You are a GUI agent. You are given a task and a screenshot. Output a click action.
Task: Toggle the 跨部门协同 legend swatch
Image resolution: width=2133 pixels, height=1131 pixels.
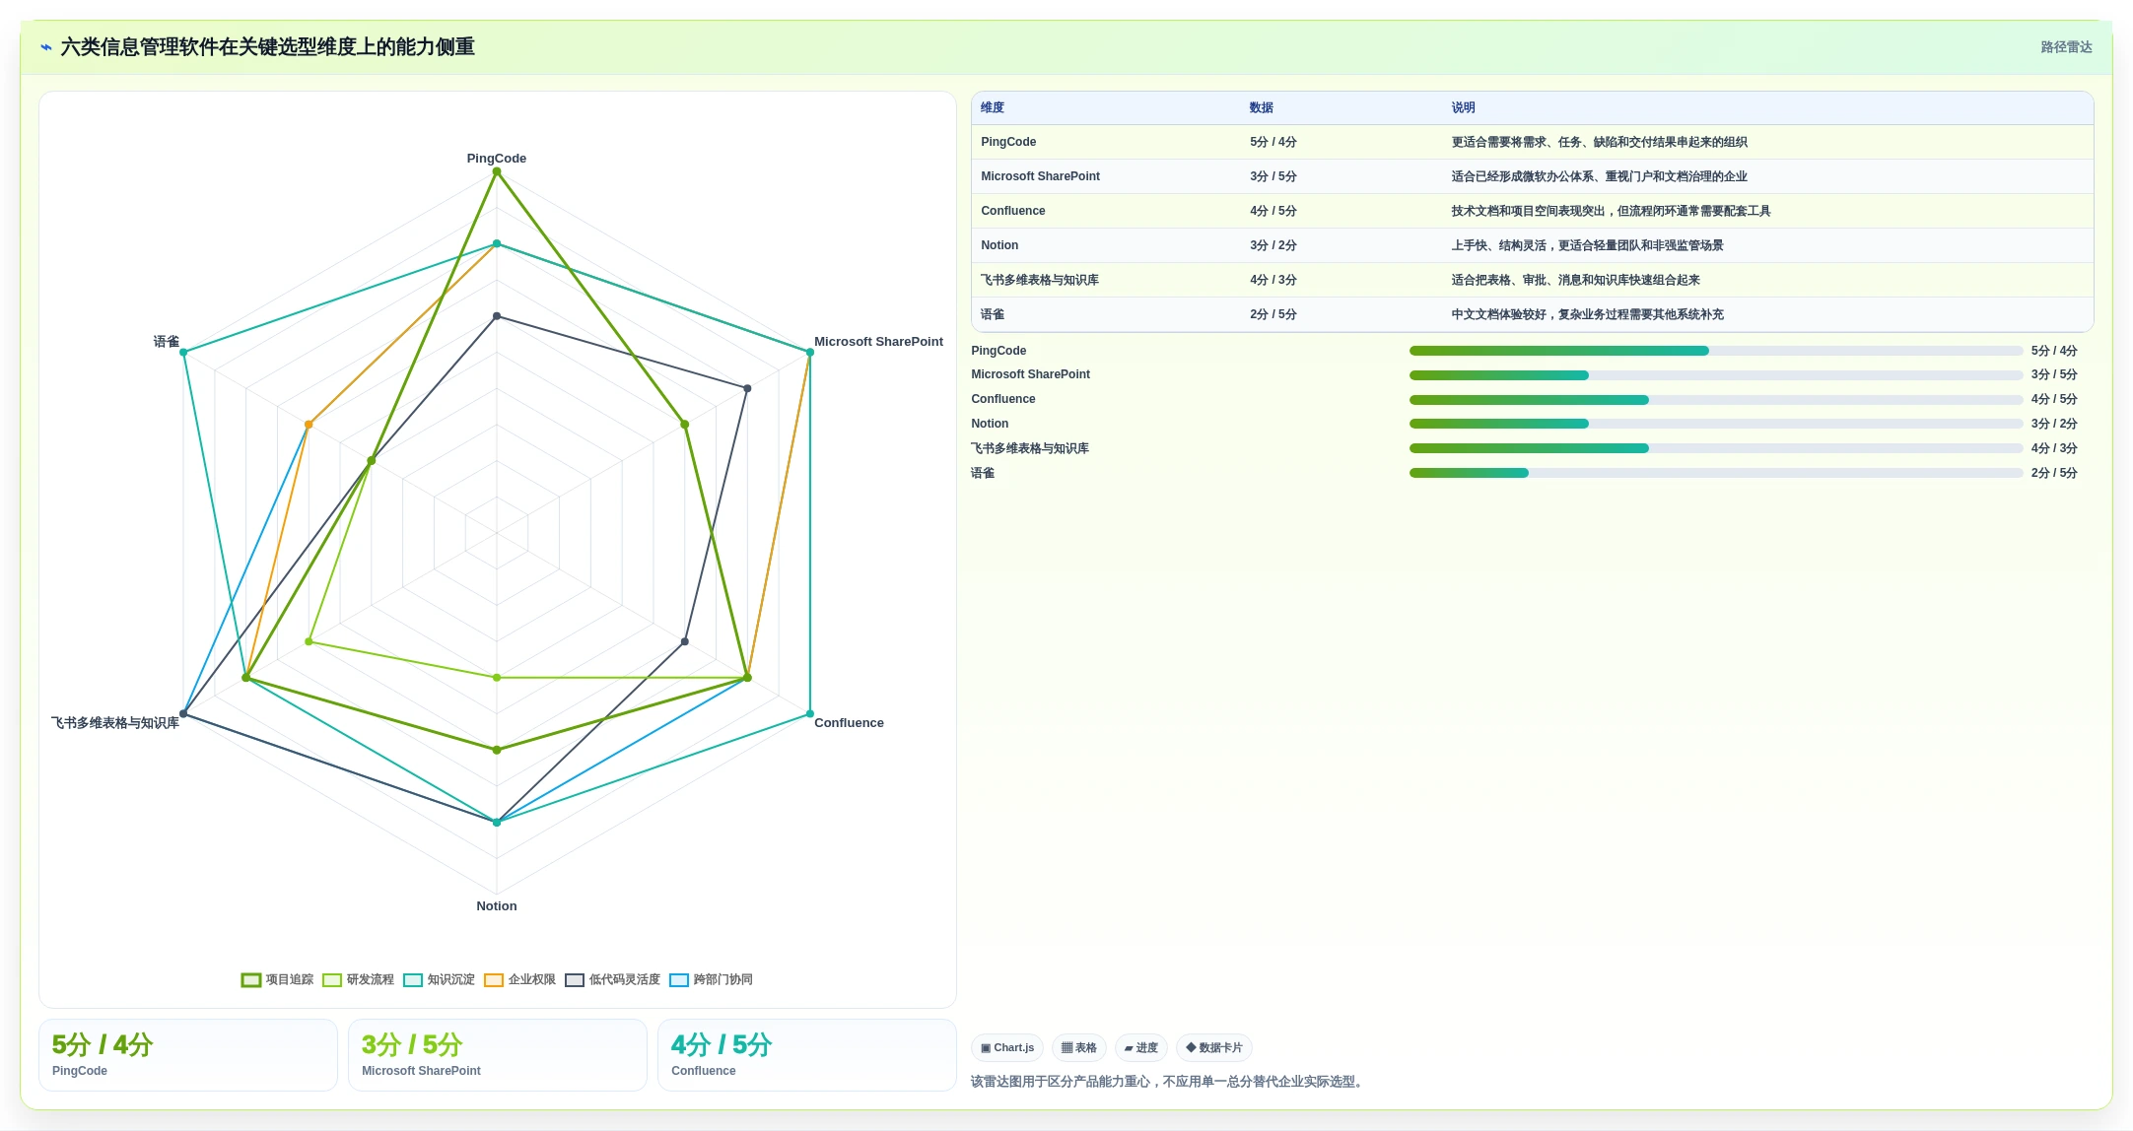click(x=679, y=980)
